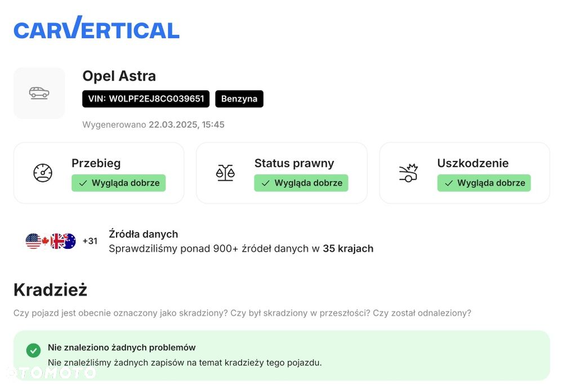
Task: Click Status prawny 'Wygląda dobrze' badge
Action: tap(301, 183)
